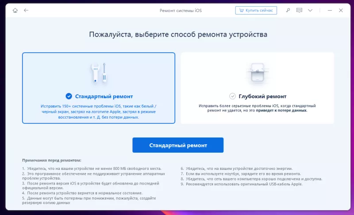Click note 5 about backup copy
The height and width of the screenshot is (215, 354).
[x=89, y=200]
